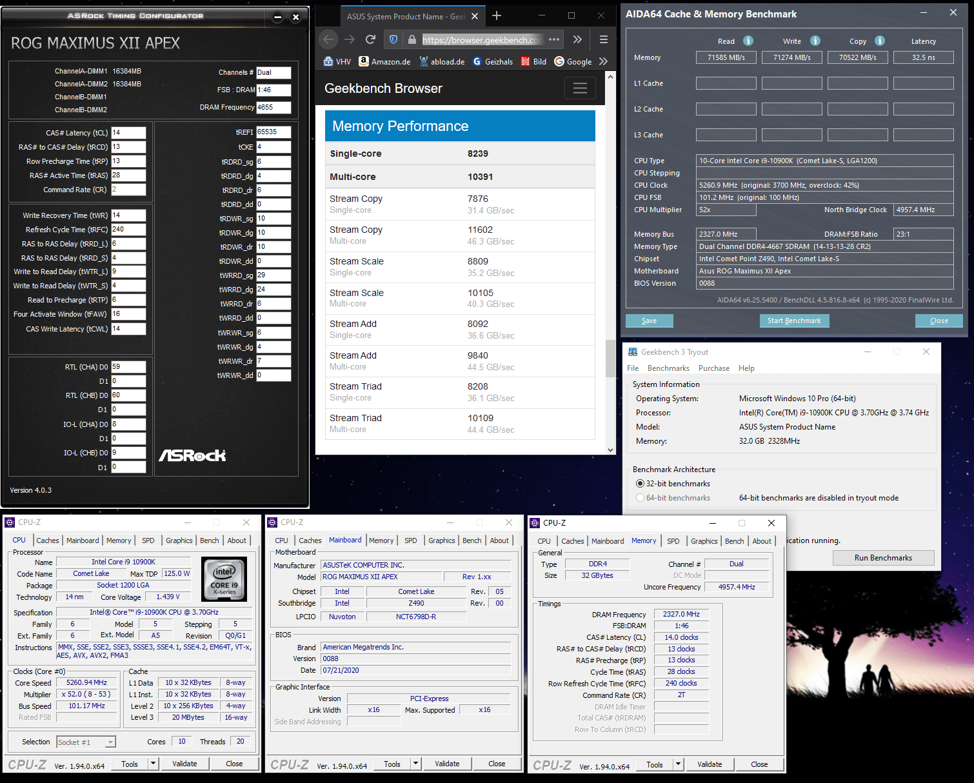Screen dimensions: 974x783
Task: Show more toolbar items chevron
Action: [x=577, y=39]
